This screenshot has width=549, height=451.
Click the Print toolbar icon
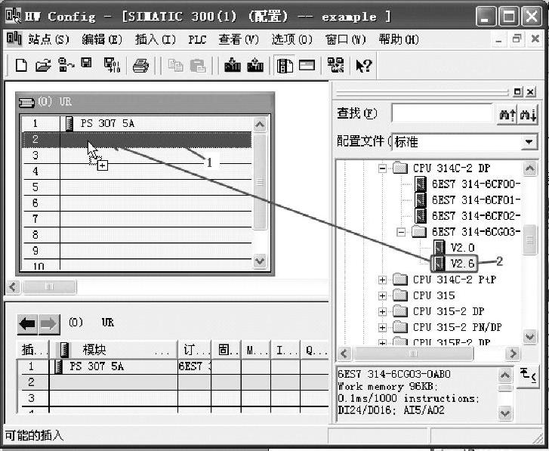click(140, 66)
